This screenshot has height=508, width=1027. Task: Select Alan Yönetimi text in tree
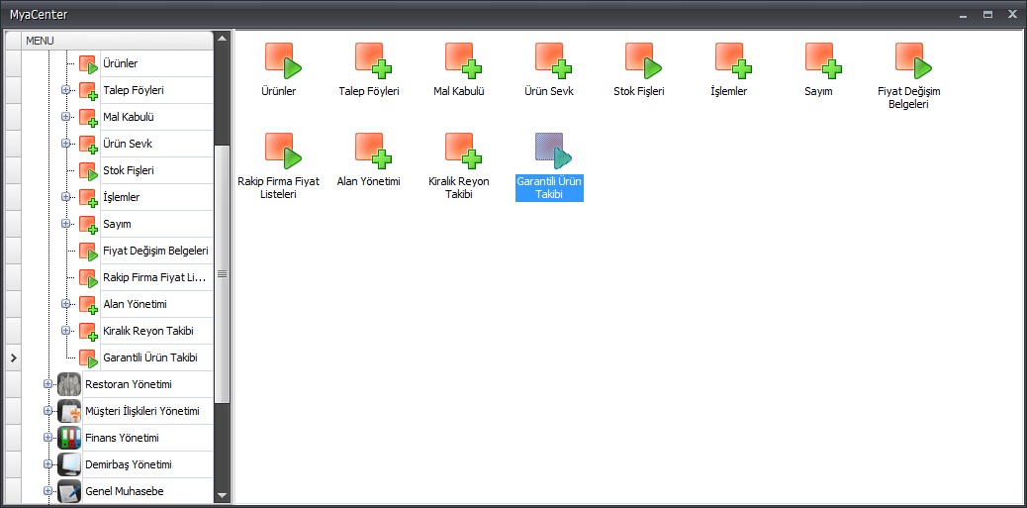point(136,304)
